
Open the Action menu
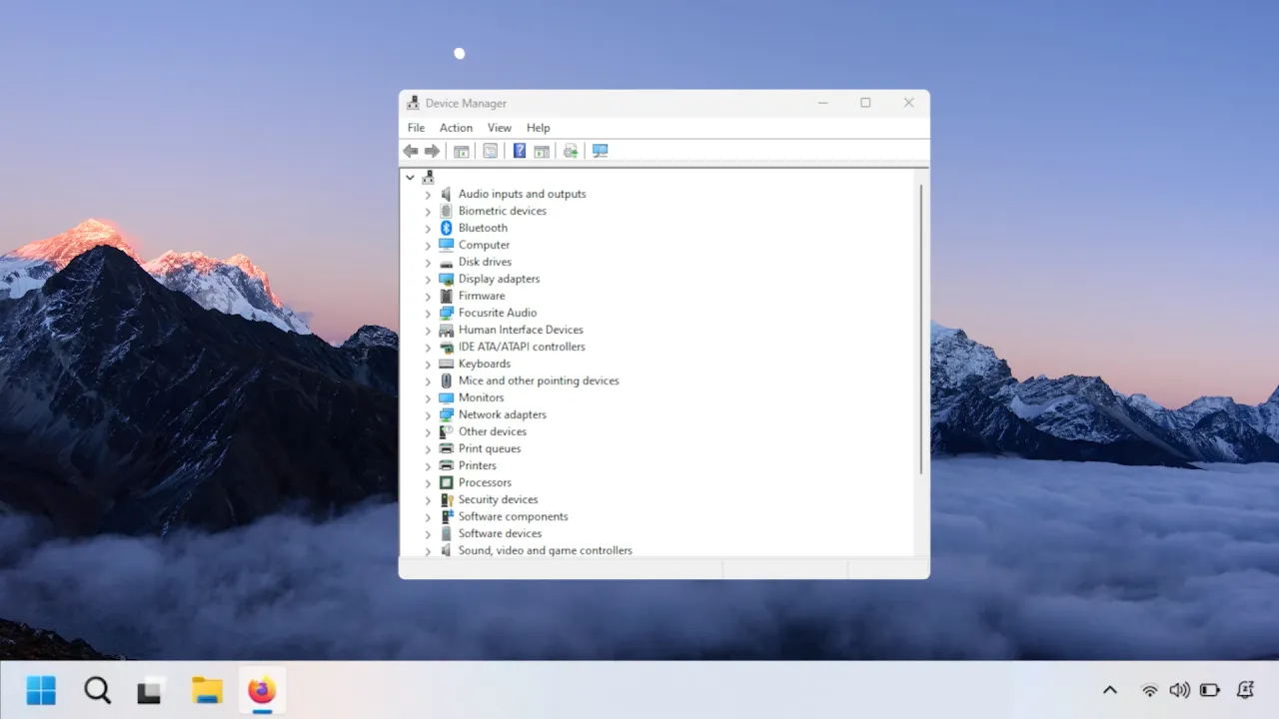[x=456, y=128]
